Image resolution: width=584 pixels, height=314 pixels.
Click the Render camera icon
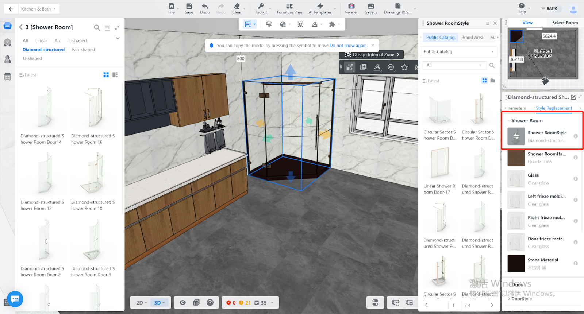pos(351,6)
